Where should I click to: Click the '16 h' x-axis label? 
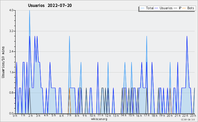coord(139,115)
